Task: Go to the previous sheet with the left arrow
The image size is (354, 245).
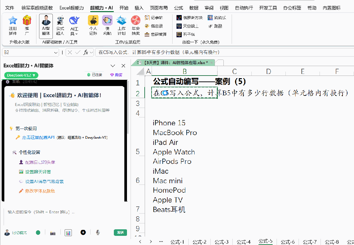Action: tap(140, 241)
